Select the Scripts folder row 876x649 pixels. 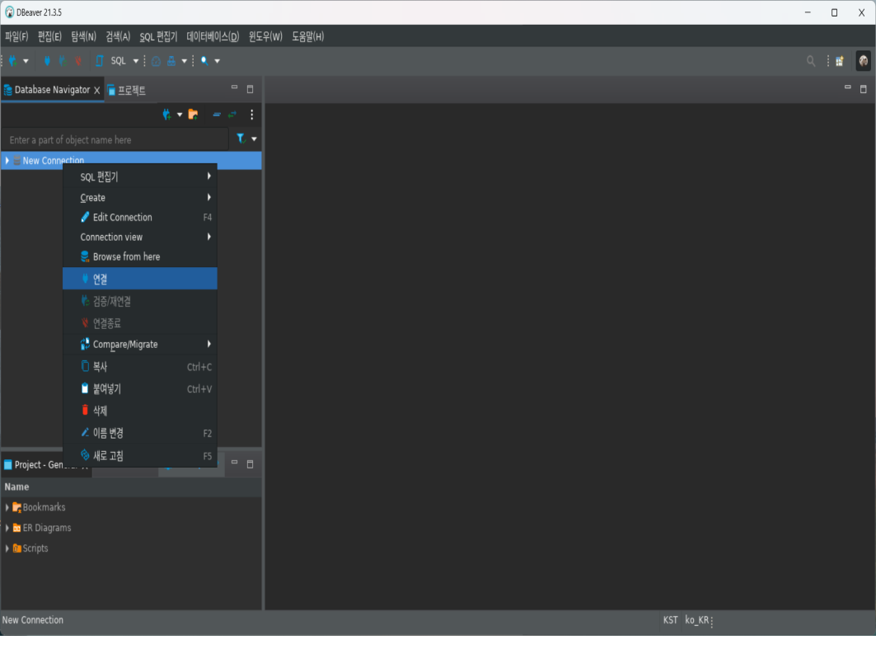click(131, 548)
